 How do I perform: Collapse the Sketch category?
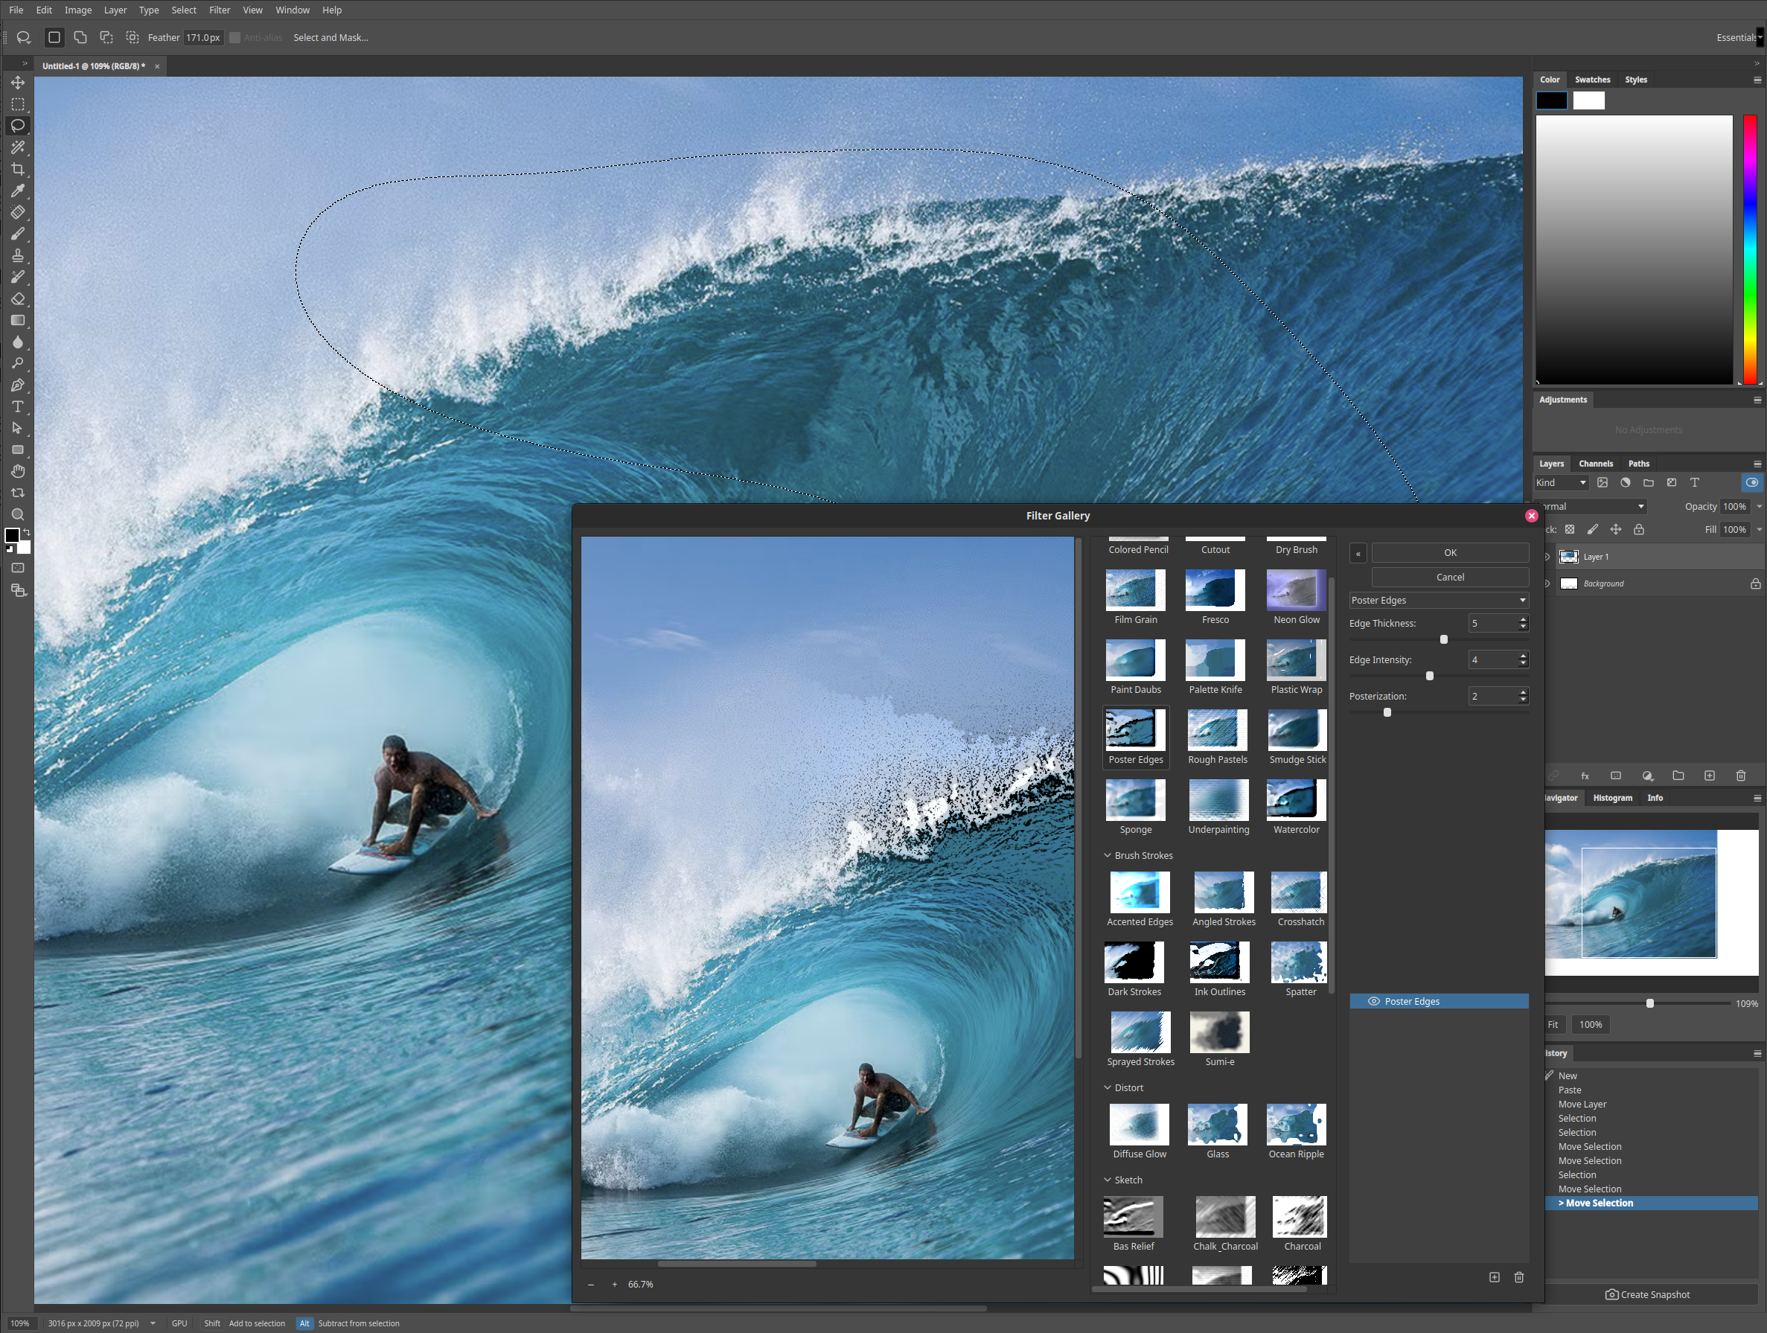(1108, 1180)
